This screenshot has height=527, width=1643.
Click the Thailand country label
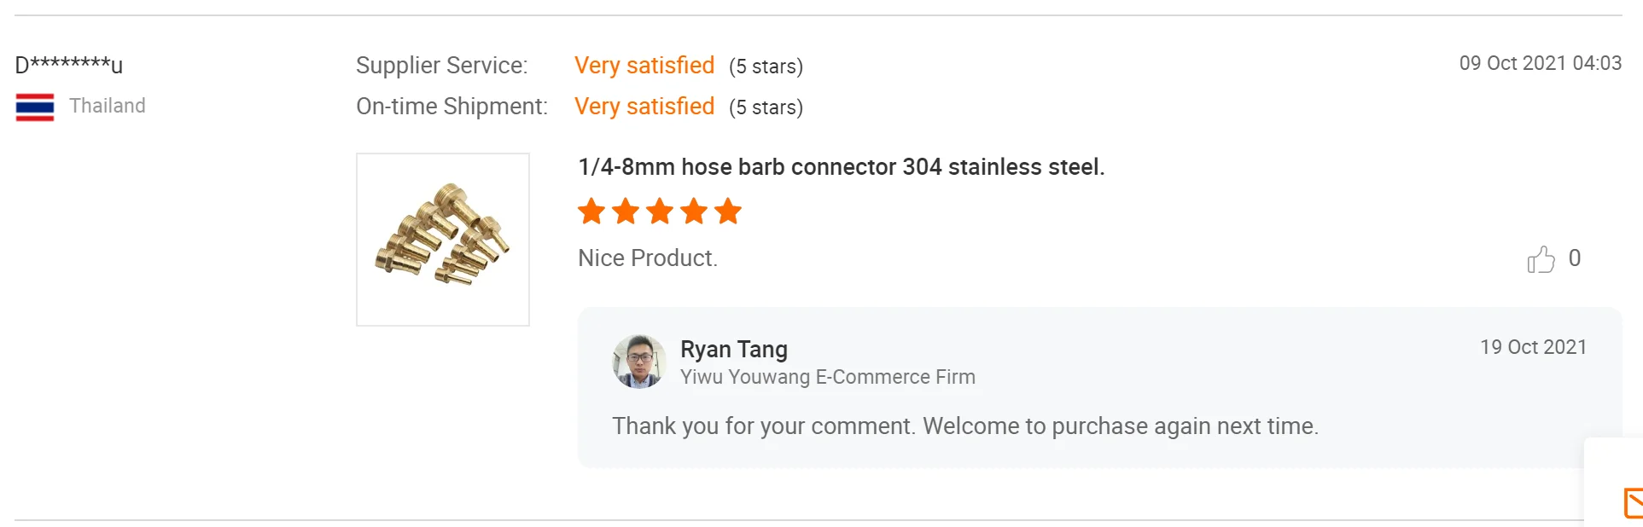point(108,106)
